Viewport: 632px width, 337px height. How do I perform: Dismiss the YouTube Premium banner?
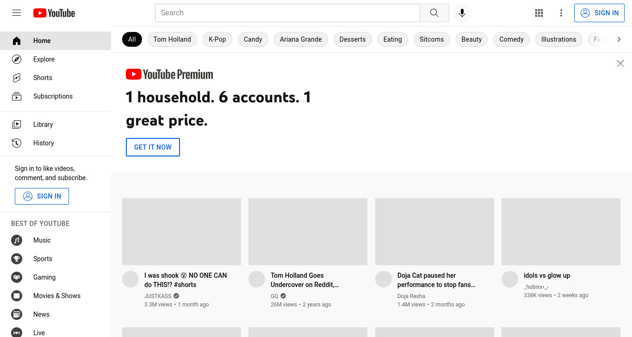click(620, 63)
